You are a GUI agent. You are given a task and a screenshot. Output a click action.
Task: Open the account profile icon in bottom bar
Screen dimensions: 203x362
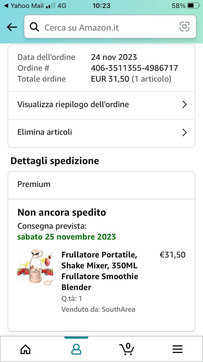76,350
